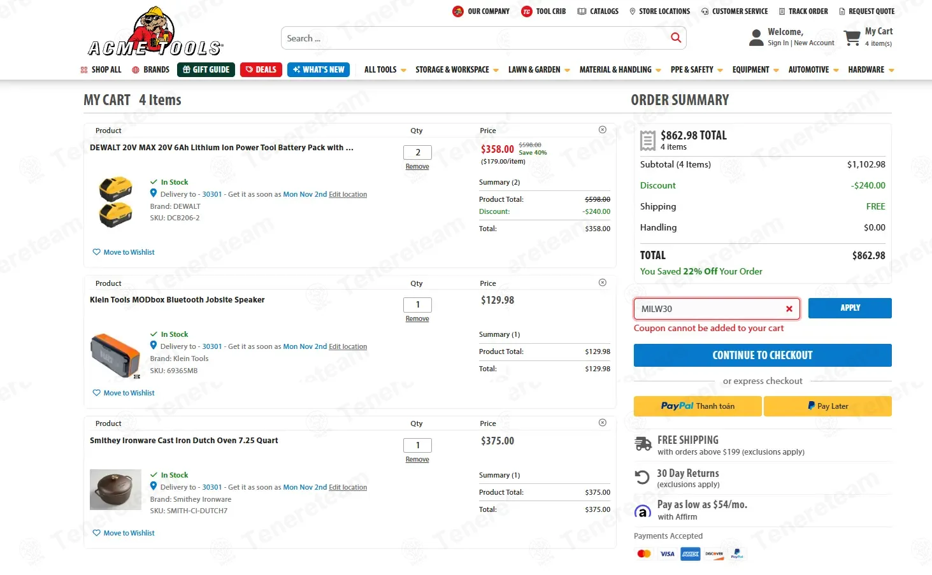
Task: Expand Material & Handling menu
Action: click(620, 70)
